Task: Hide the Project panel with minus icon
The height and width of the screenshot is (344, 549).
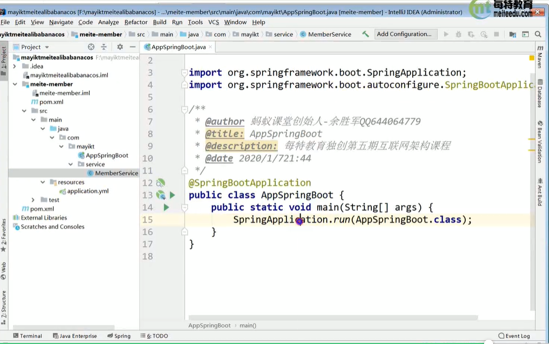Action: [133, 47]
